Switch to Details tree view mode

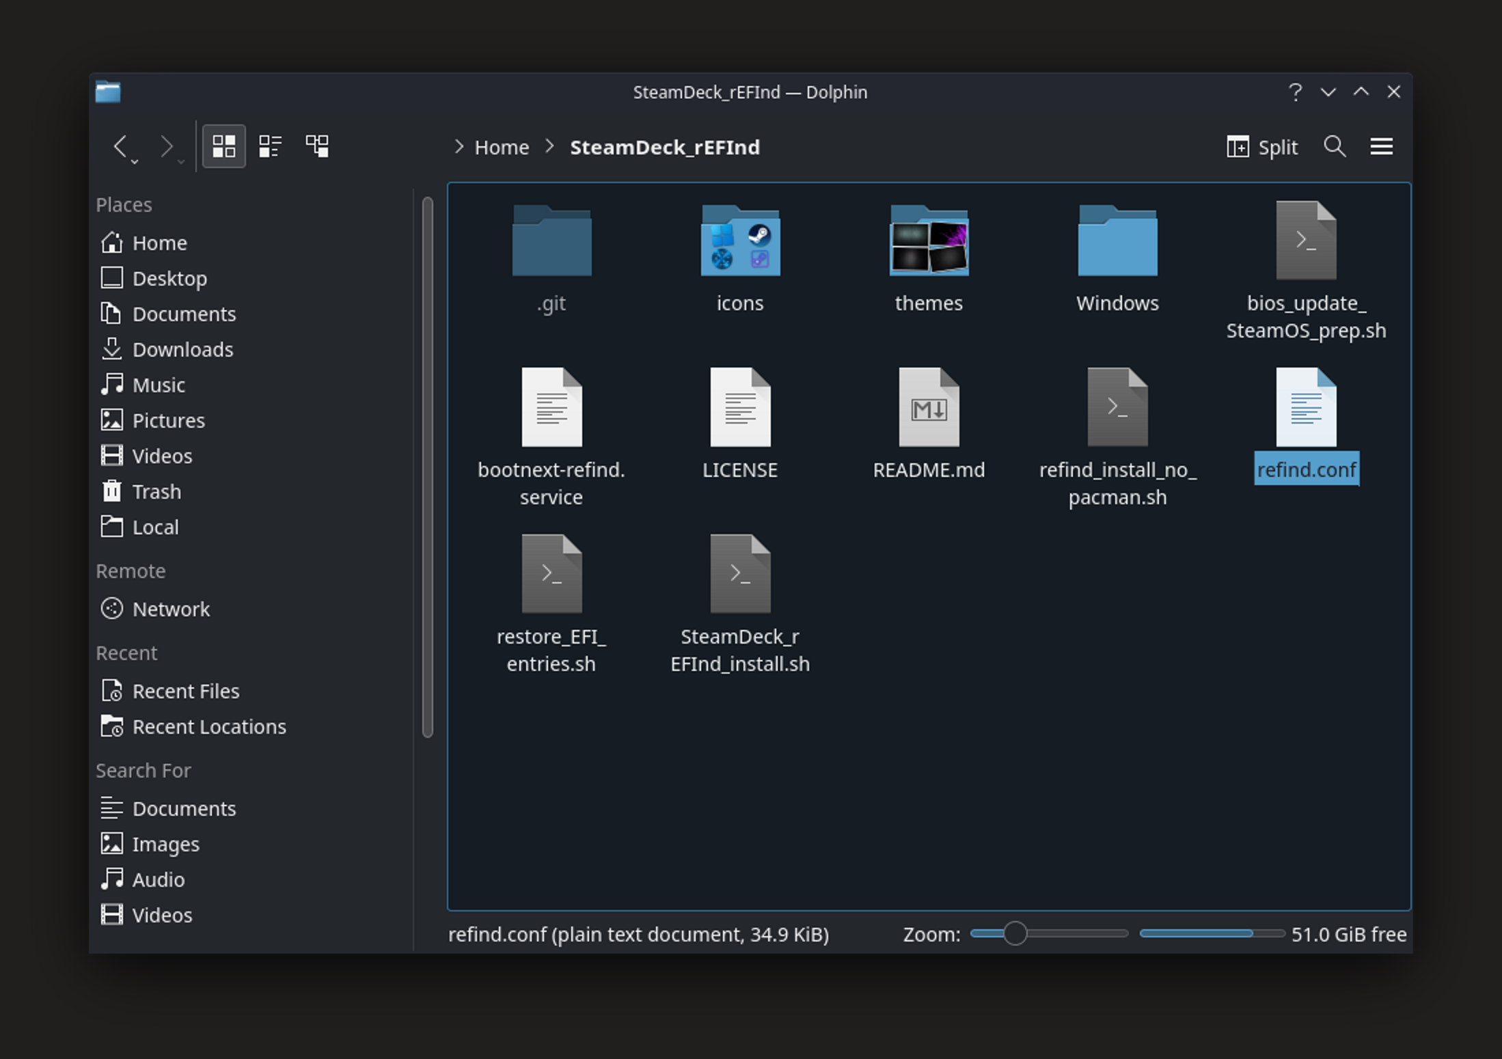tap(316, 146)
